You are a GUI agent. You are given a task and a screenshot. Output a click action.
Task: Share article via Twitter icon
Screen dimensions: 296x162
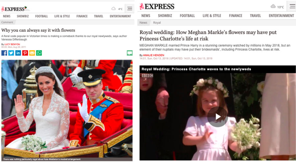(x=11, y=53)
